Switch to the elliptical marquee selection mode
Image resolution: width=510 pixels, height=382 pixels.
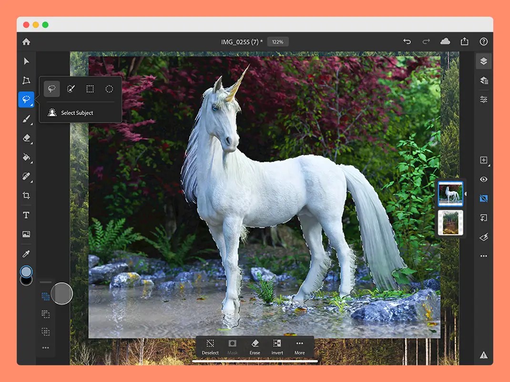109,89
